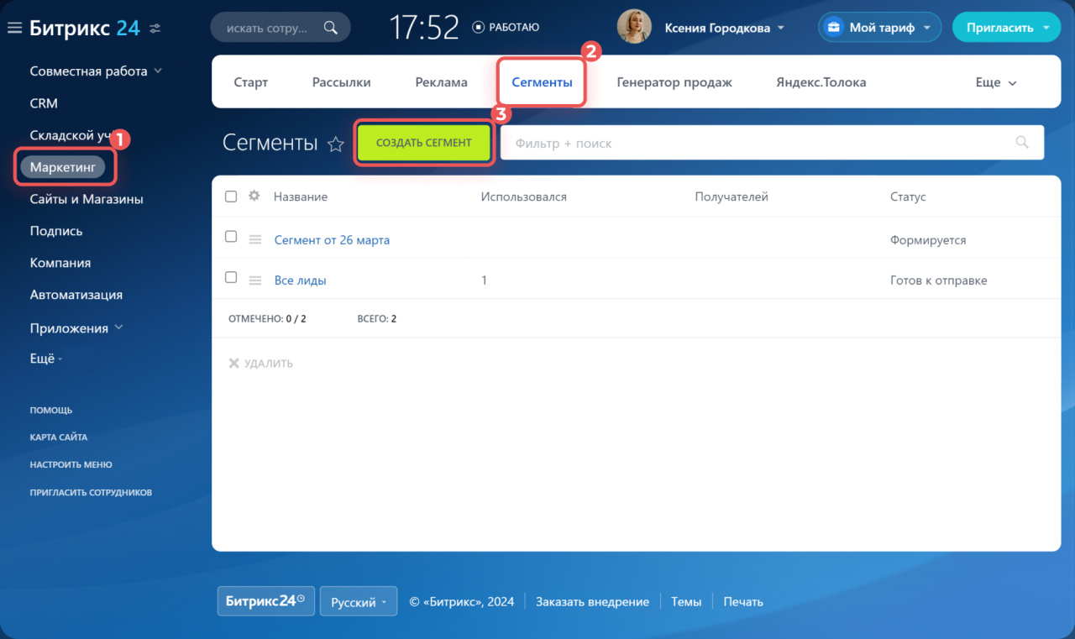Expand the Ещё item in sidebar

(x=46, y=358)
